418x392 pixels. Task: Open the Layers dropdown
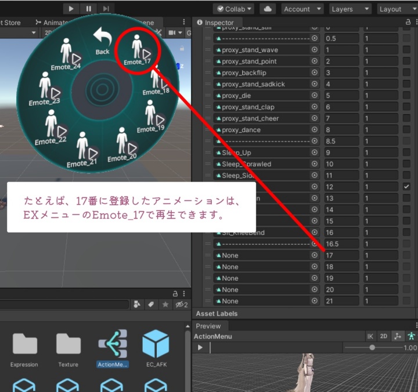tap(350, 9)
